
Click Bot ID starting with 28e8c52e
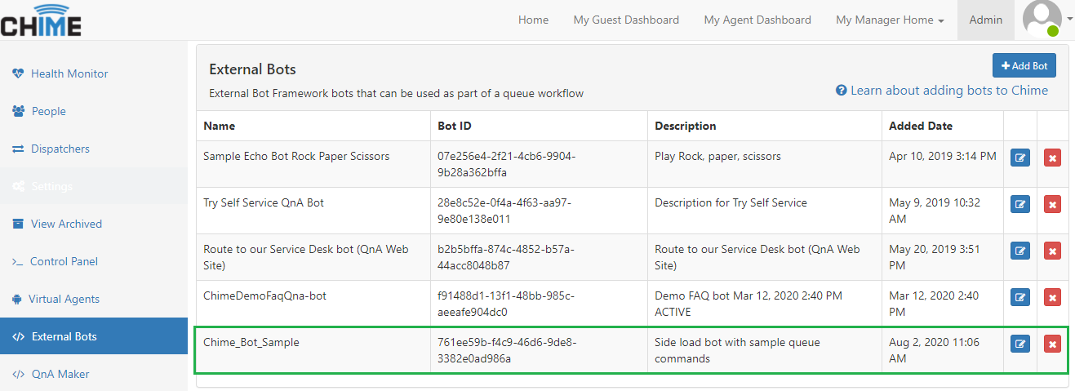coord(506,211)
